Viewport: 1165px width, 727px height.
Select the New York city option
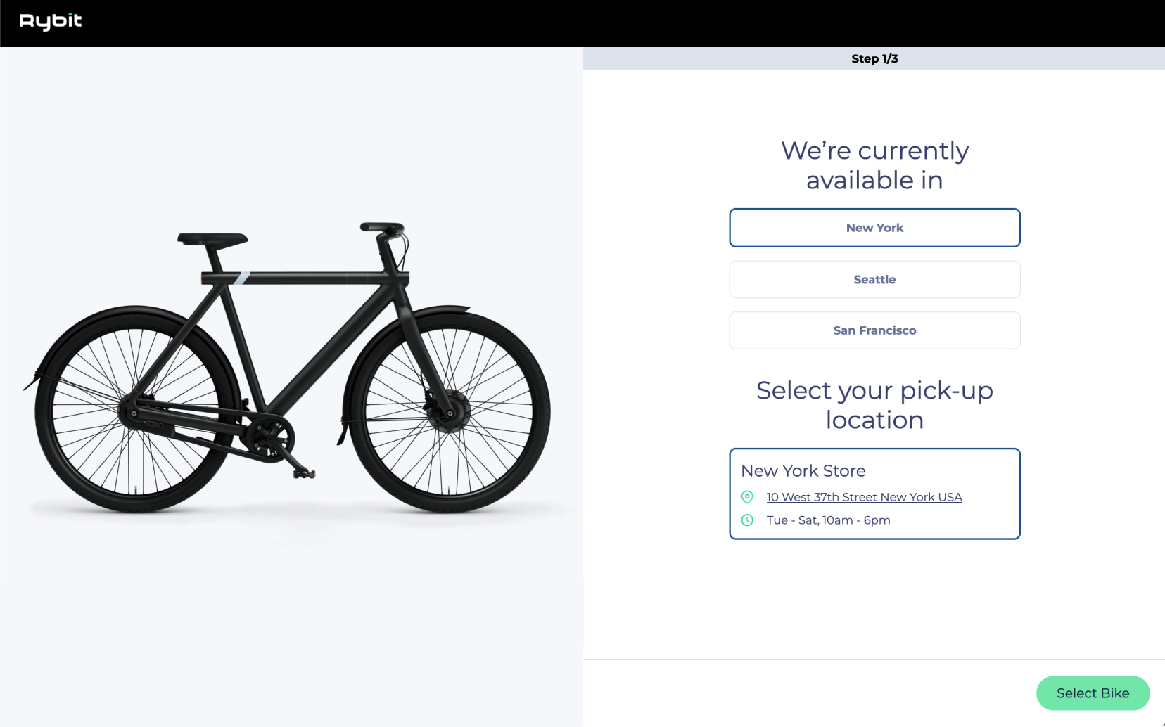pos(874,228)
